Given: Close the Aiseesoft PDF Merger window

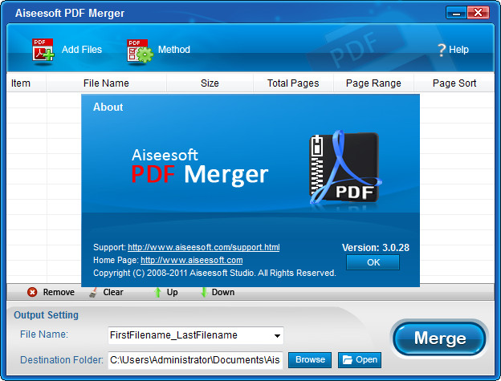Looking at the screenshot, I should pyautogui.click(x=478, y=13).
